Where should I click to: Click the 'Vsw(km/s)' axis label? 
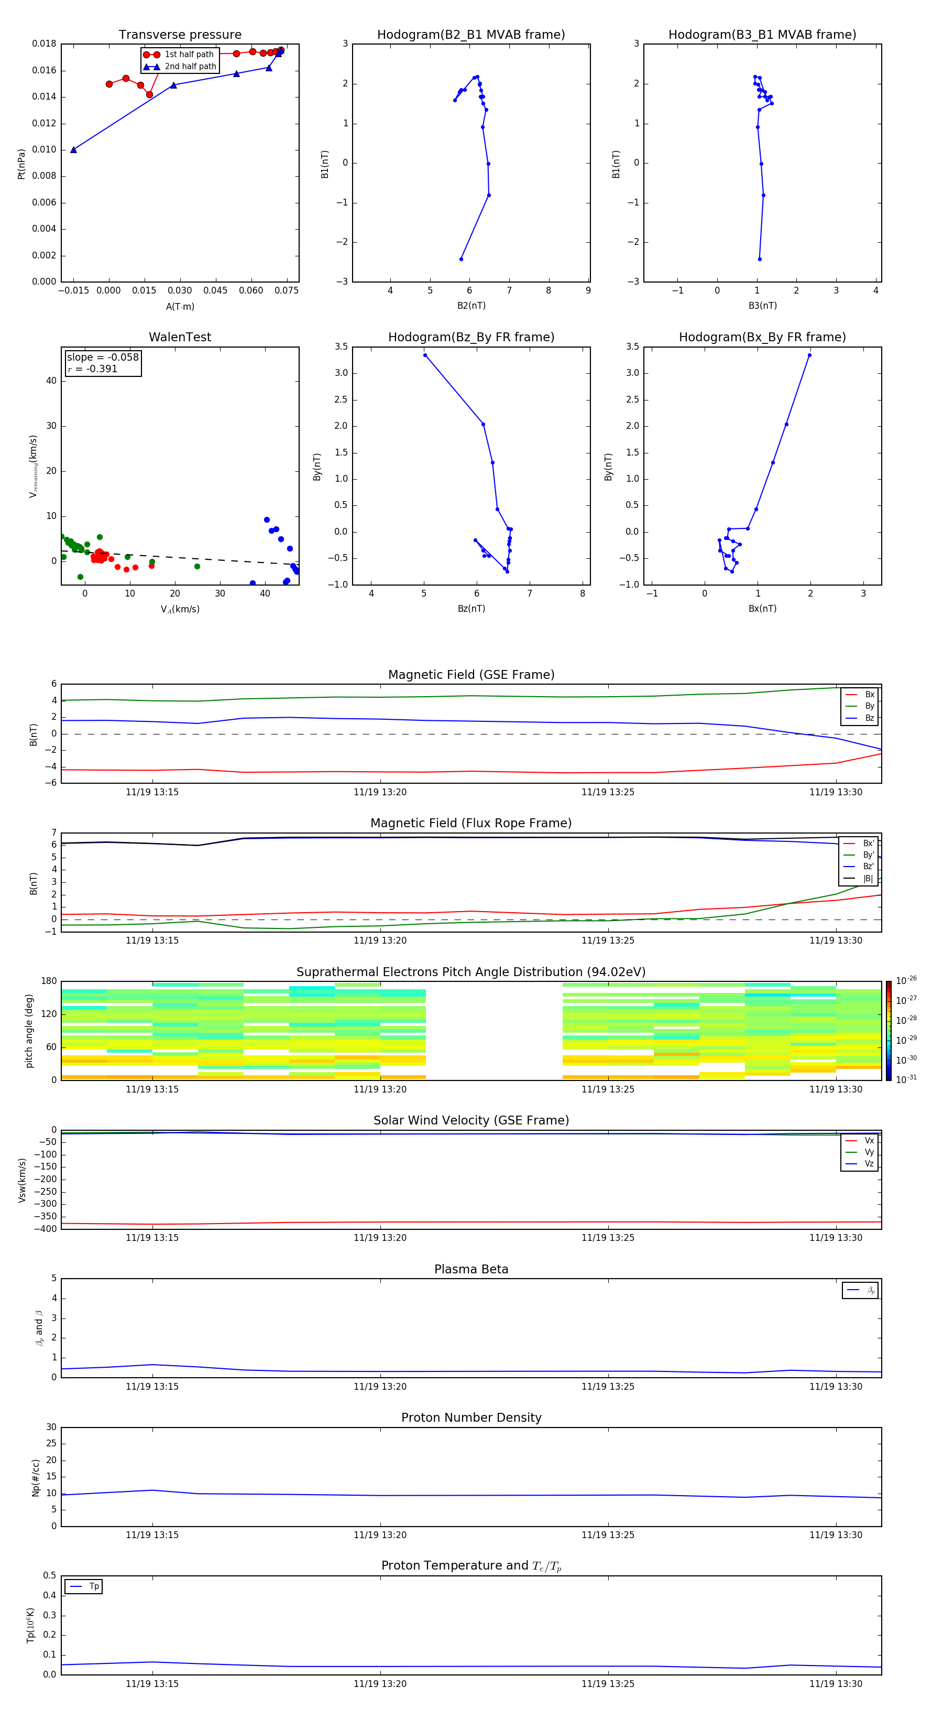pos(21,1180)
